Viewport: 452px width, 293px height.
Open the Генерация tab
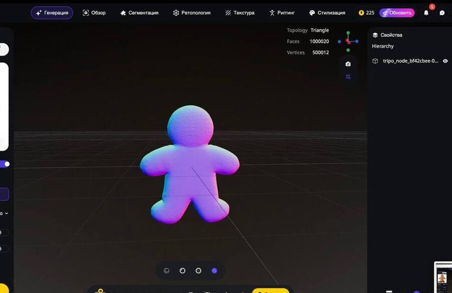[x=52, y=13]
